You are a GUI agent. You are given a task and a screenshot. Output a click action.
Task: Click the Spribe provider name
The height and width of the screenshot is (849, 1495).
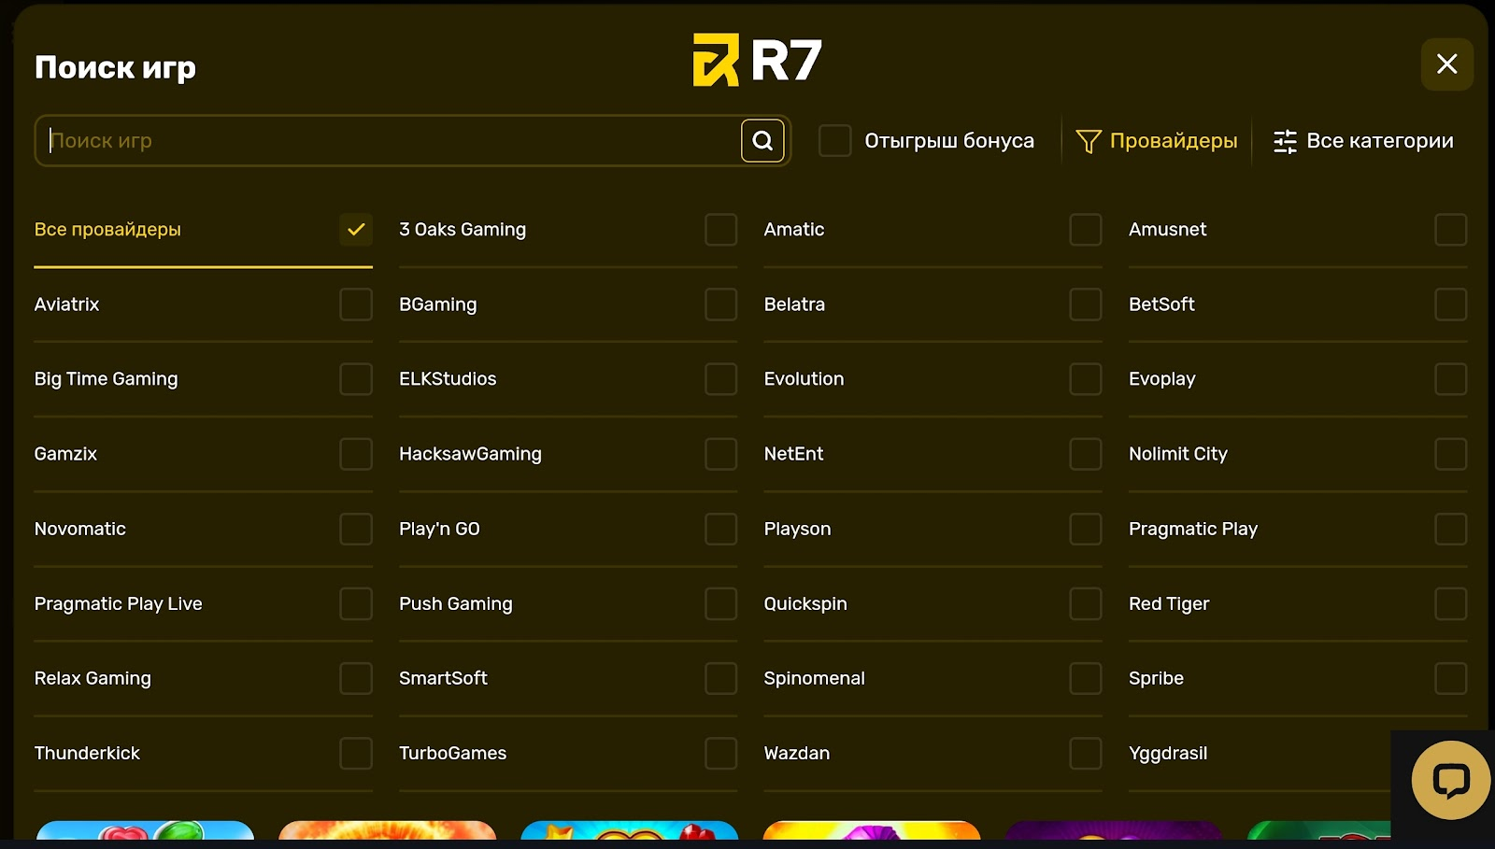point(1156,678)
